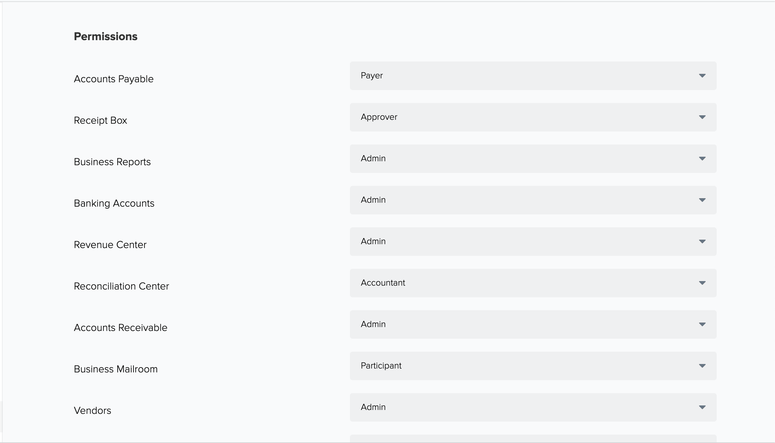Screen dimensions: 775x443
Task: Click the Accounts Receivable label
Action: pyautogui.click(x=120, y=328)
